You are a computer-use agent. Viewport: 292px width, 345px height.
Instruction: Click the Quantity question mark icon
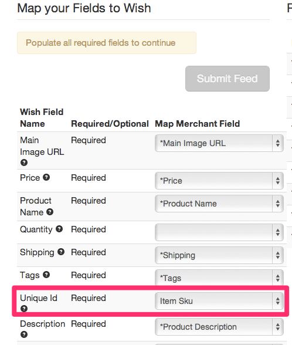pos(59,229)
